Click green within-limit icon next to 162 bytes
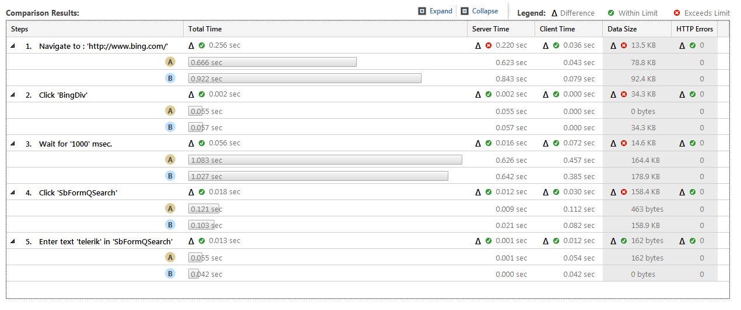 (x=624, y=241)
